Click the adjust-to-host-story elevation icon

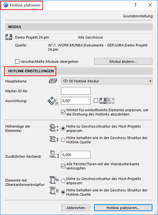point(54,128)
